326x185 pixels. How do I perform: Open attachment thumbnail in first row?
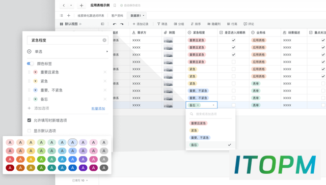[x=168, y=40]
